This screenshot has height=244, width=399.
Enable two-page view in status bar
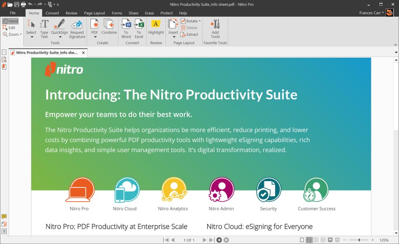point(316,239)
